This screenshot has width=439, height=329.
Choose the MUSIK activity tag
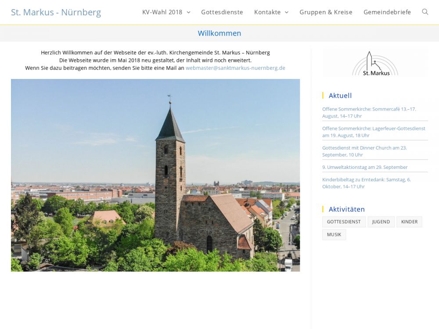click(334, 235)
